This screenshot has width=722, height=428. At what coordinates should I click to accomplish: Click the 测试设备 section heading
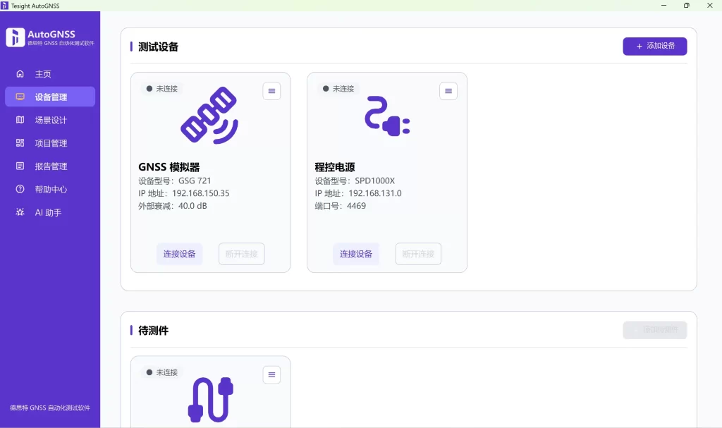158,47
